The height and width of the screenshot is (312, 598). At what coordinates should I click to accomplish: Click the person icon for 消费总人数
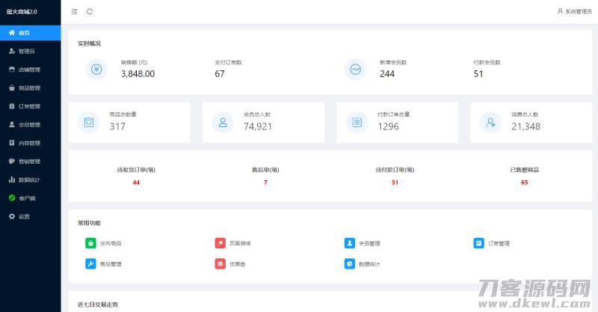coord(490,122)
